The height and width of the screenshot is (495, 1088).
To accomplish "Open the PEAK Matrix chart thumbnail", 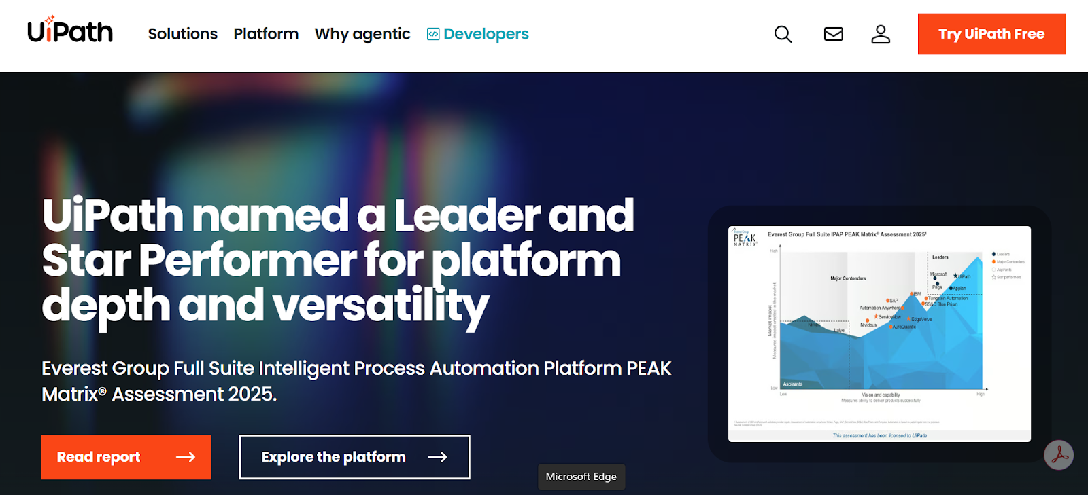I will tap(879, 334).
